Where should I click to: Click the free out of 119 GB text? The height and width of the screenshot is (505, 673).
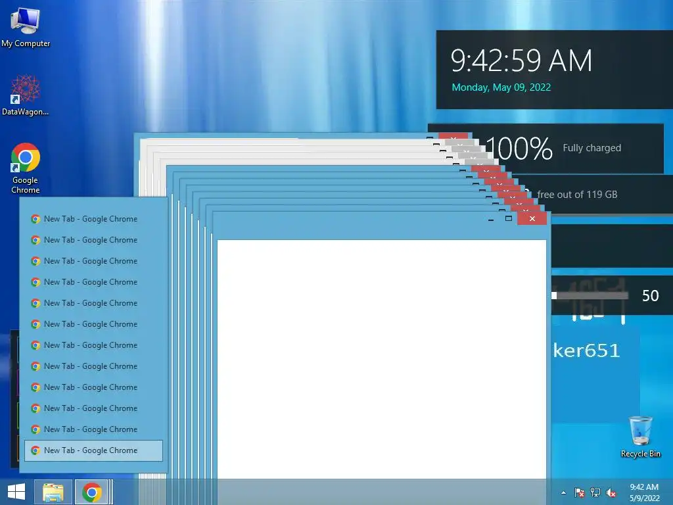pyautogui.click(x=577, y=195)
